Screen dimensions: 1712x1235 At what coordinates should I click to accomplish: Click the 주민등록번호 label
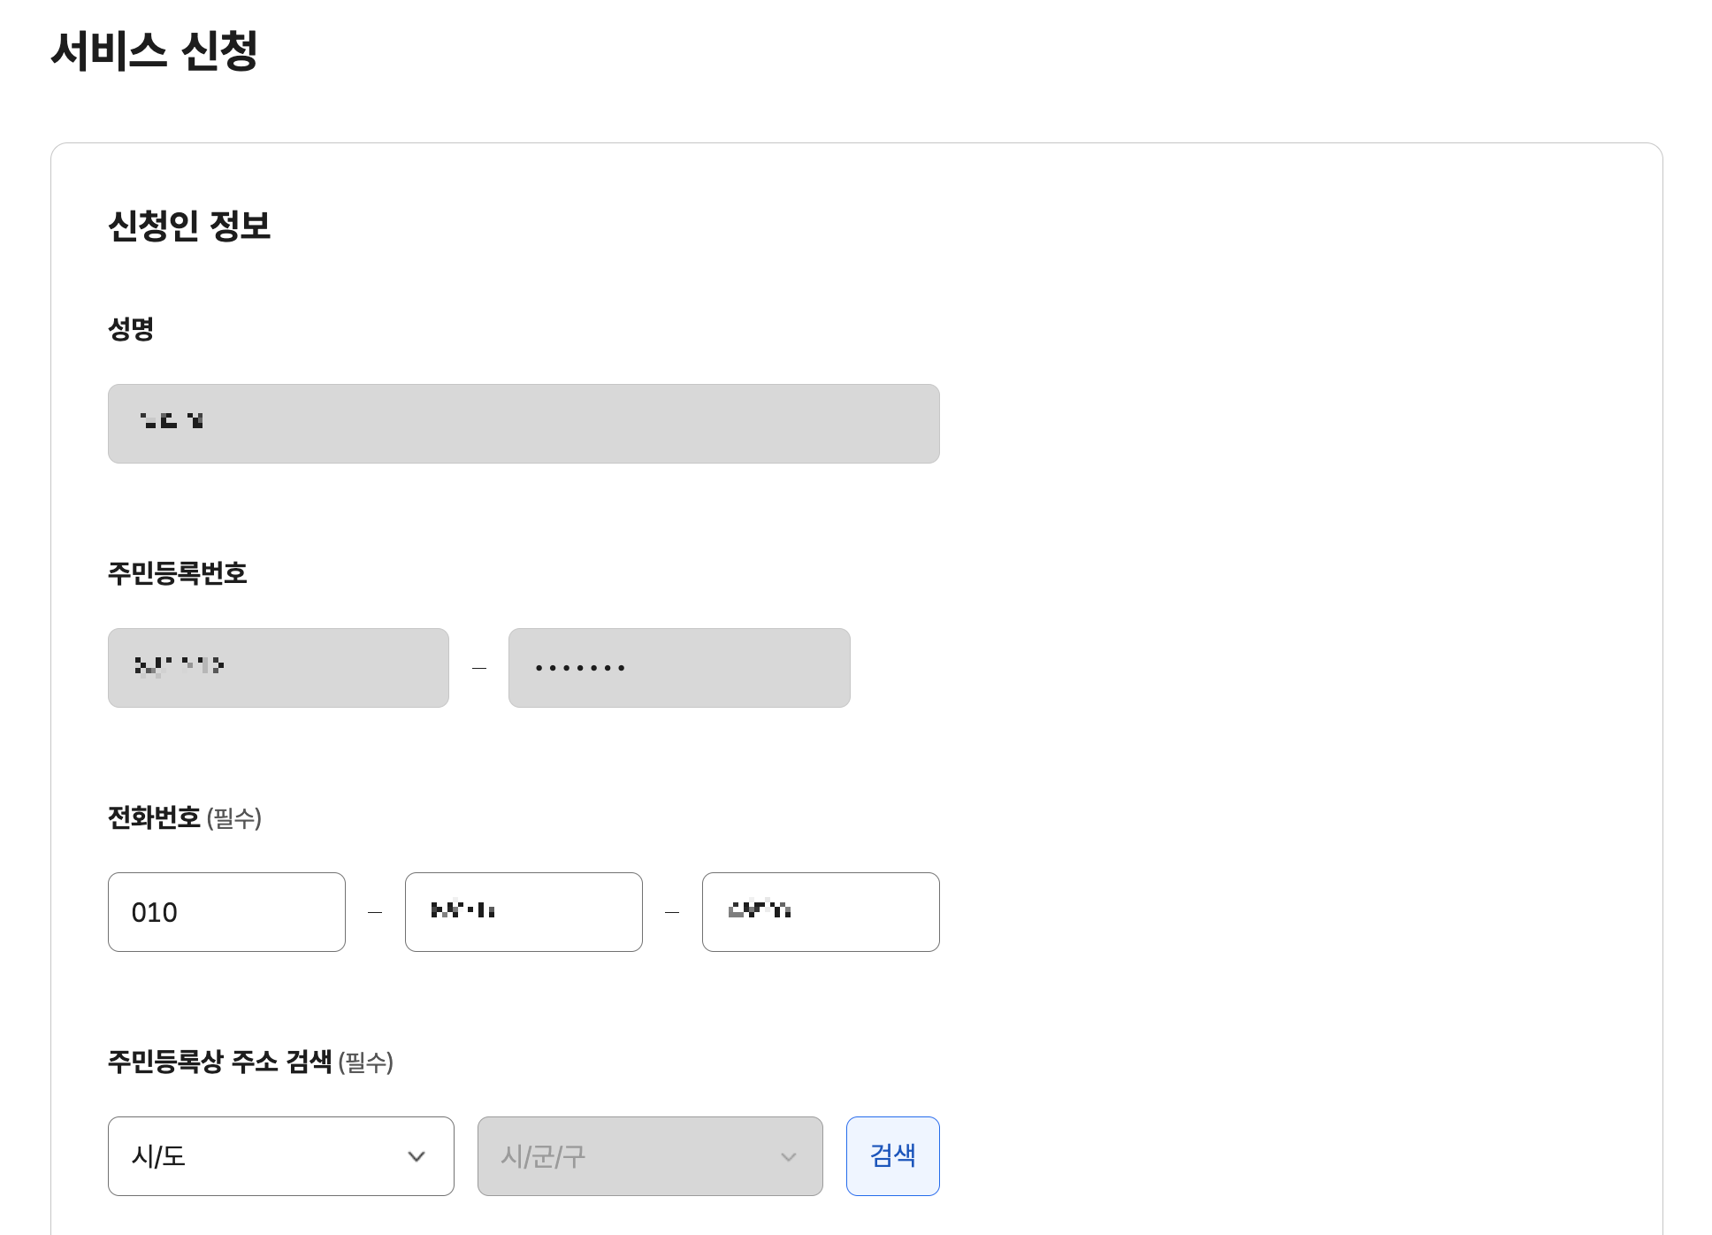177,573
